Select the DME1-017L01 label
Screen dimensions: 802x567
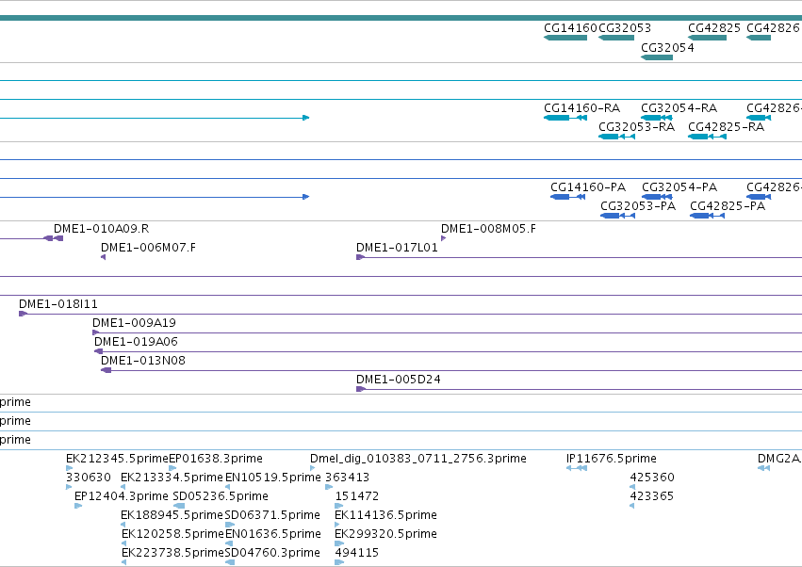pos(397,248)
